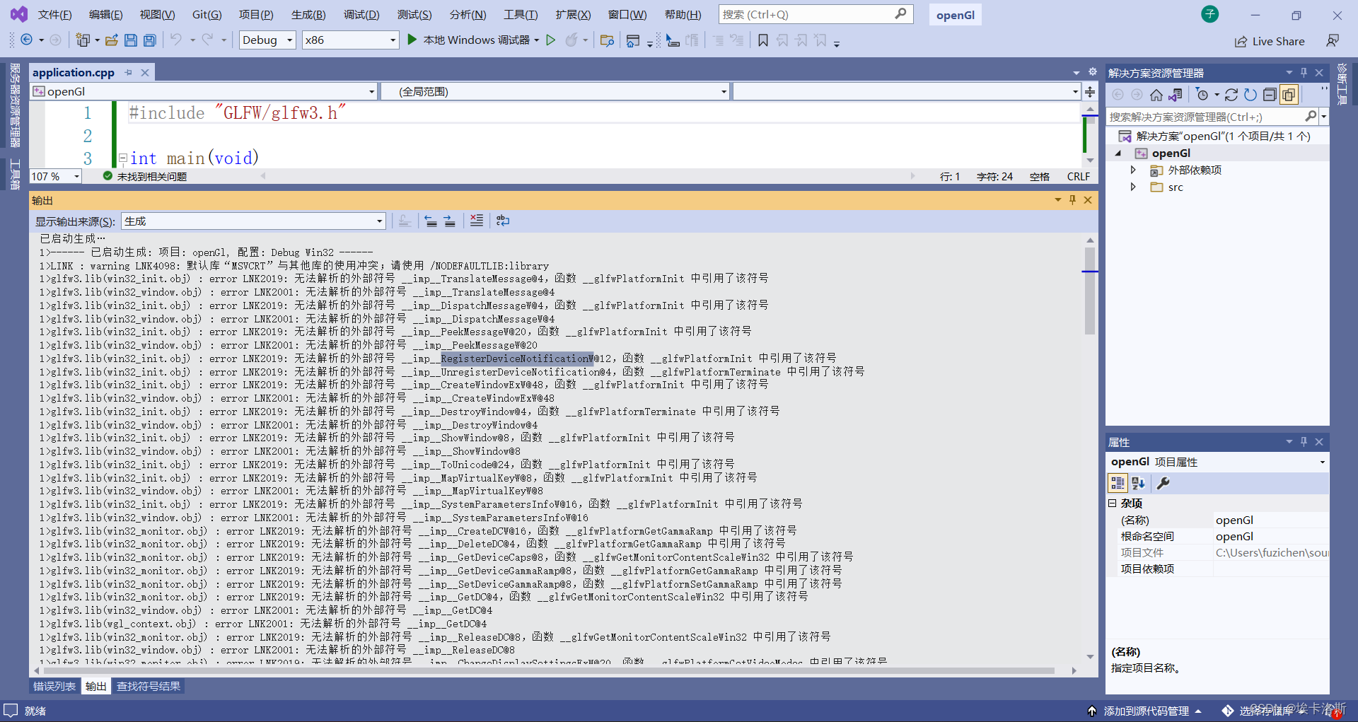Toggle word wrap in output panel
This screenshot has width=1358, height=722.
coord(503,221)
